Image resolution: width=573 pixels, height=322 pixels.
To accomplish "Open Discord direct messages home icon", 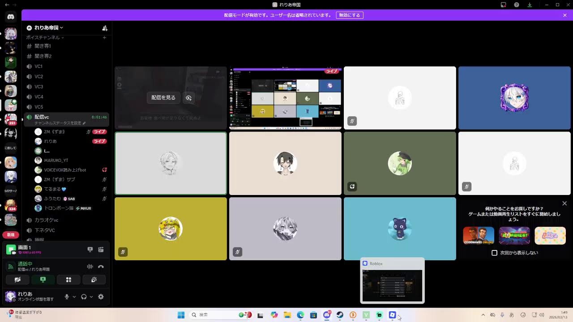I will (x=11, y=17).
